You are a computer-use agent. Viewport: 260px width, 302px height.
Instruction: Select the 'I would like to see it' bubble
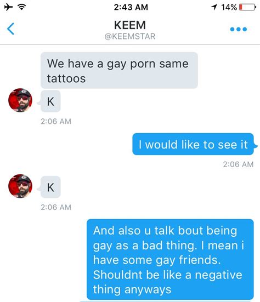193,144
